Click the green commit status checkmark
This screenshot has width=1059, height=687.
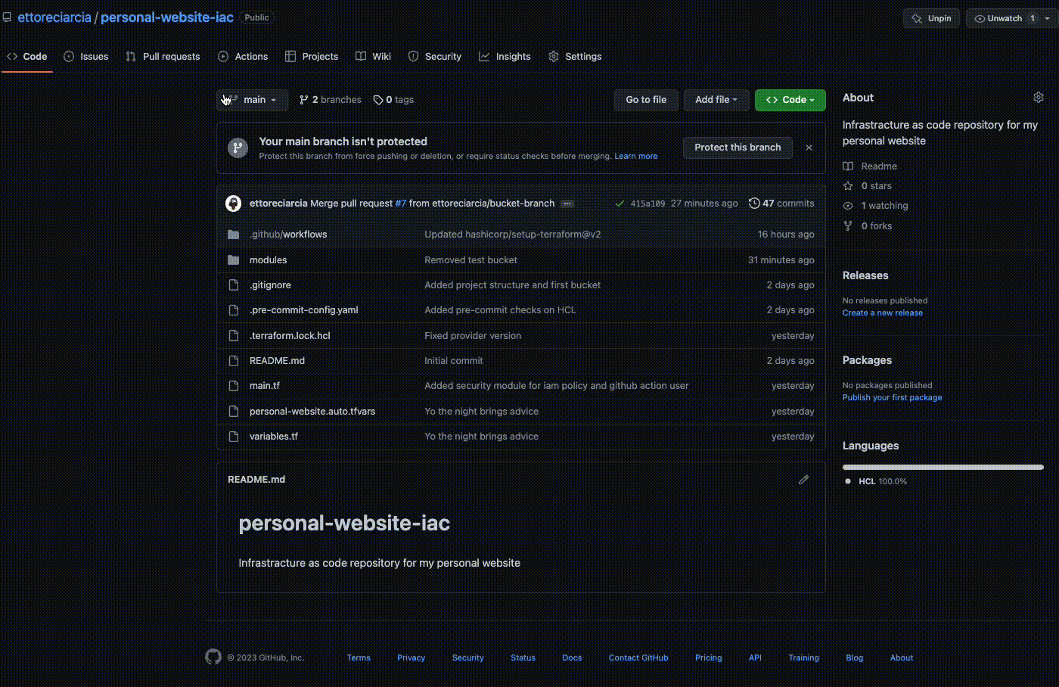[x=620, y=204]
